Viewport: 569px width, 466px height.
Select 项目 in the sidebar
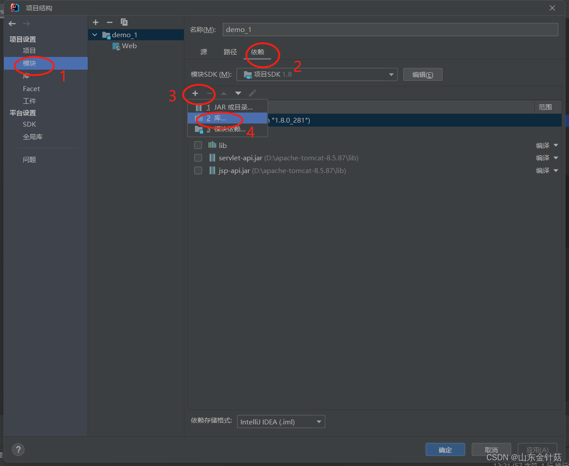[29, 51]
